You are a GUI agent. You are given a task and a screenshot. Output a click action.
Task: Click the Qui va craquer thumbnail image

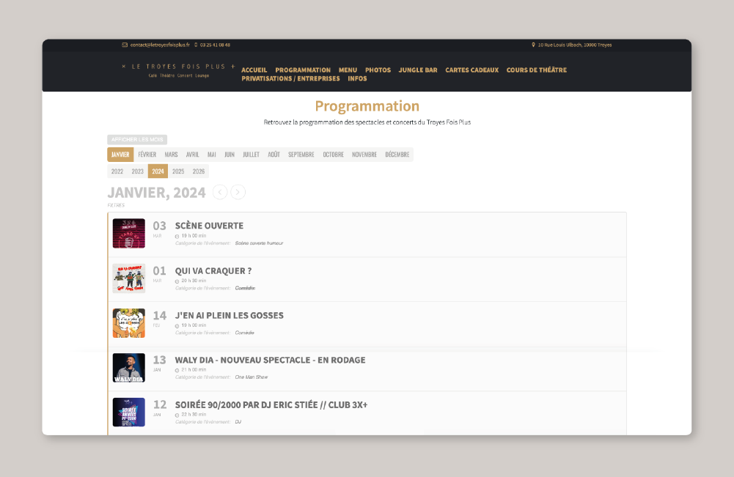coord(129,278)
